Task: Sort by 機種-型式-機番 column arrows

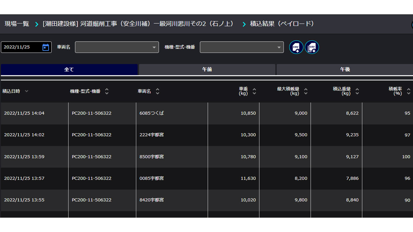Action: point(107,91)
